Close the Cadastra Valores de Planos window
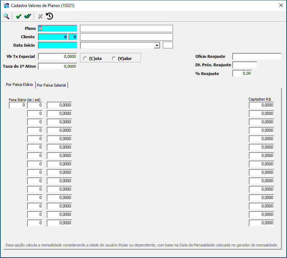The width and height of the screenshot is (287, 258). (281, 5)
